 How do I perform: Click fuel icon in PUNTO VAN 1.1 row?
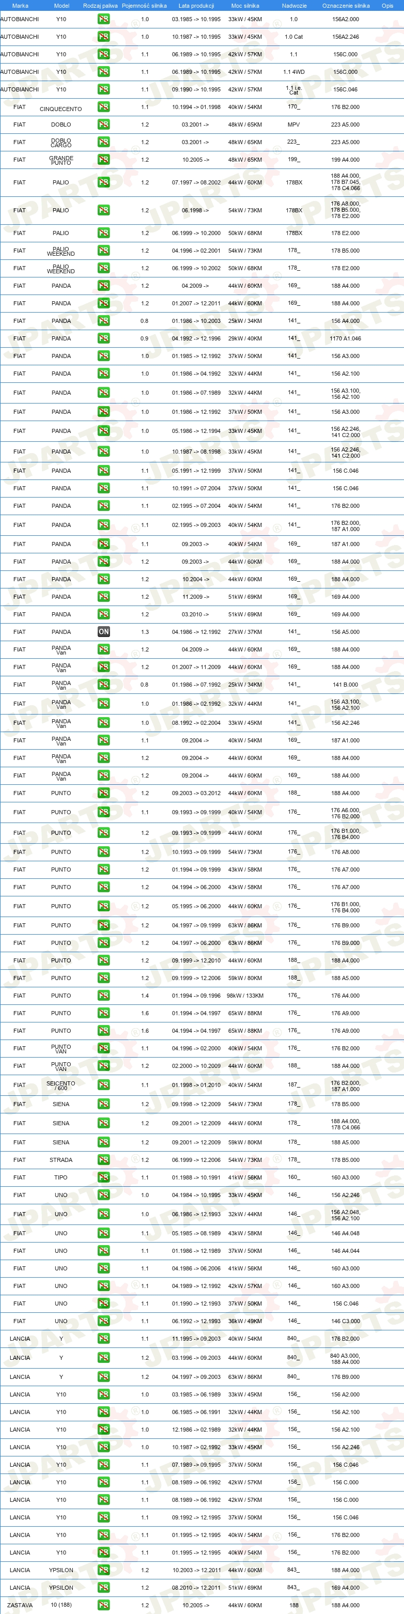[103, 1048]
